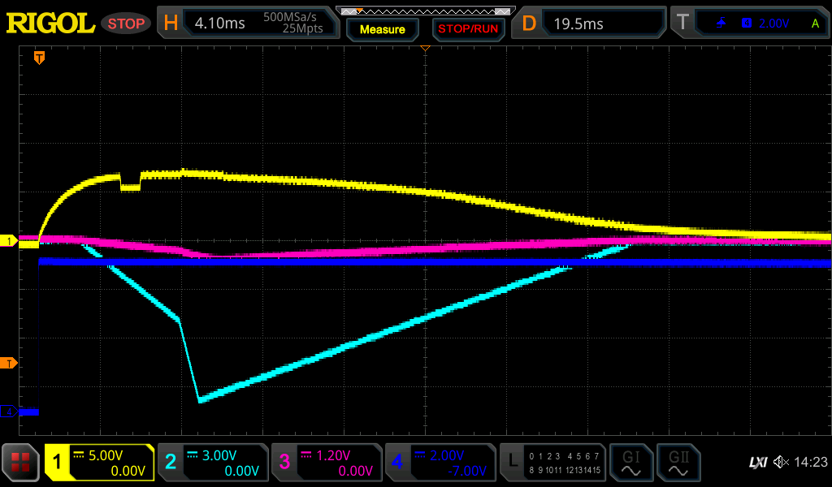Toggle channel 2 with 3.00V scale
The image size is (832, 487).
[x=212, y=463]
